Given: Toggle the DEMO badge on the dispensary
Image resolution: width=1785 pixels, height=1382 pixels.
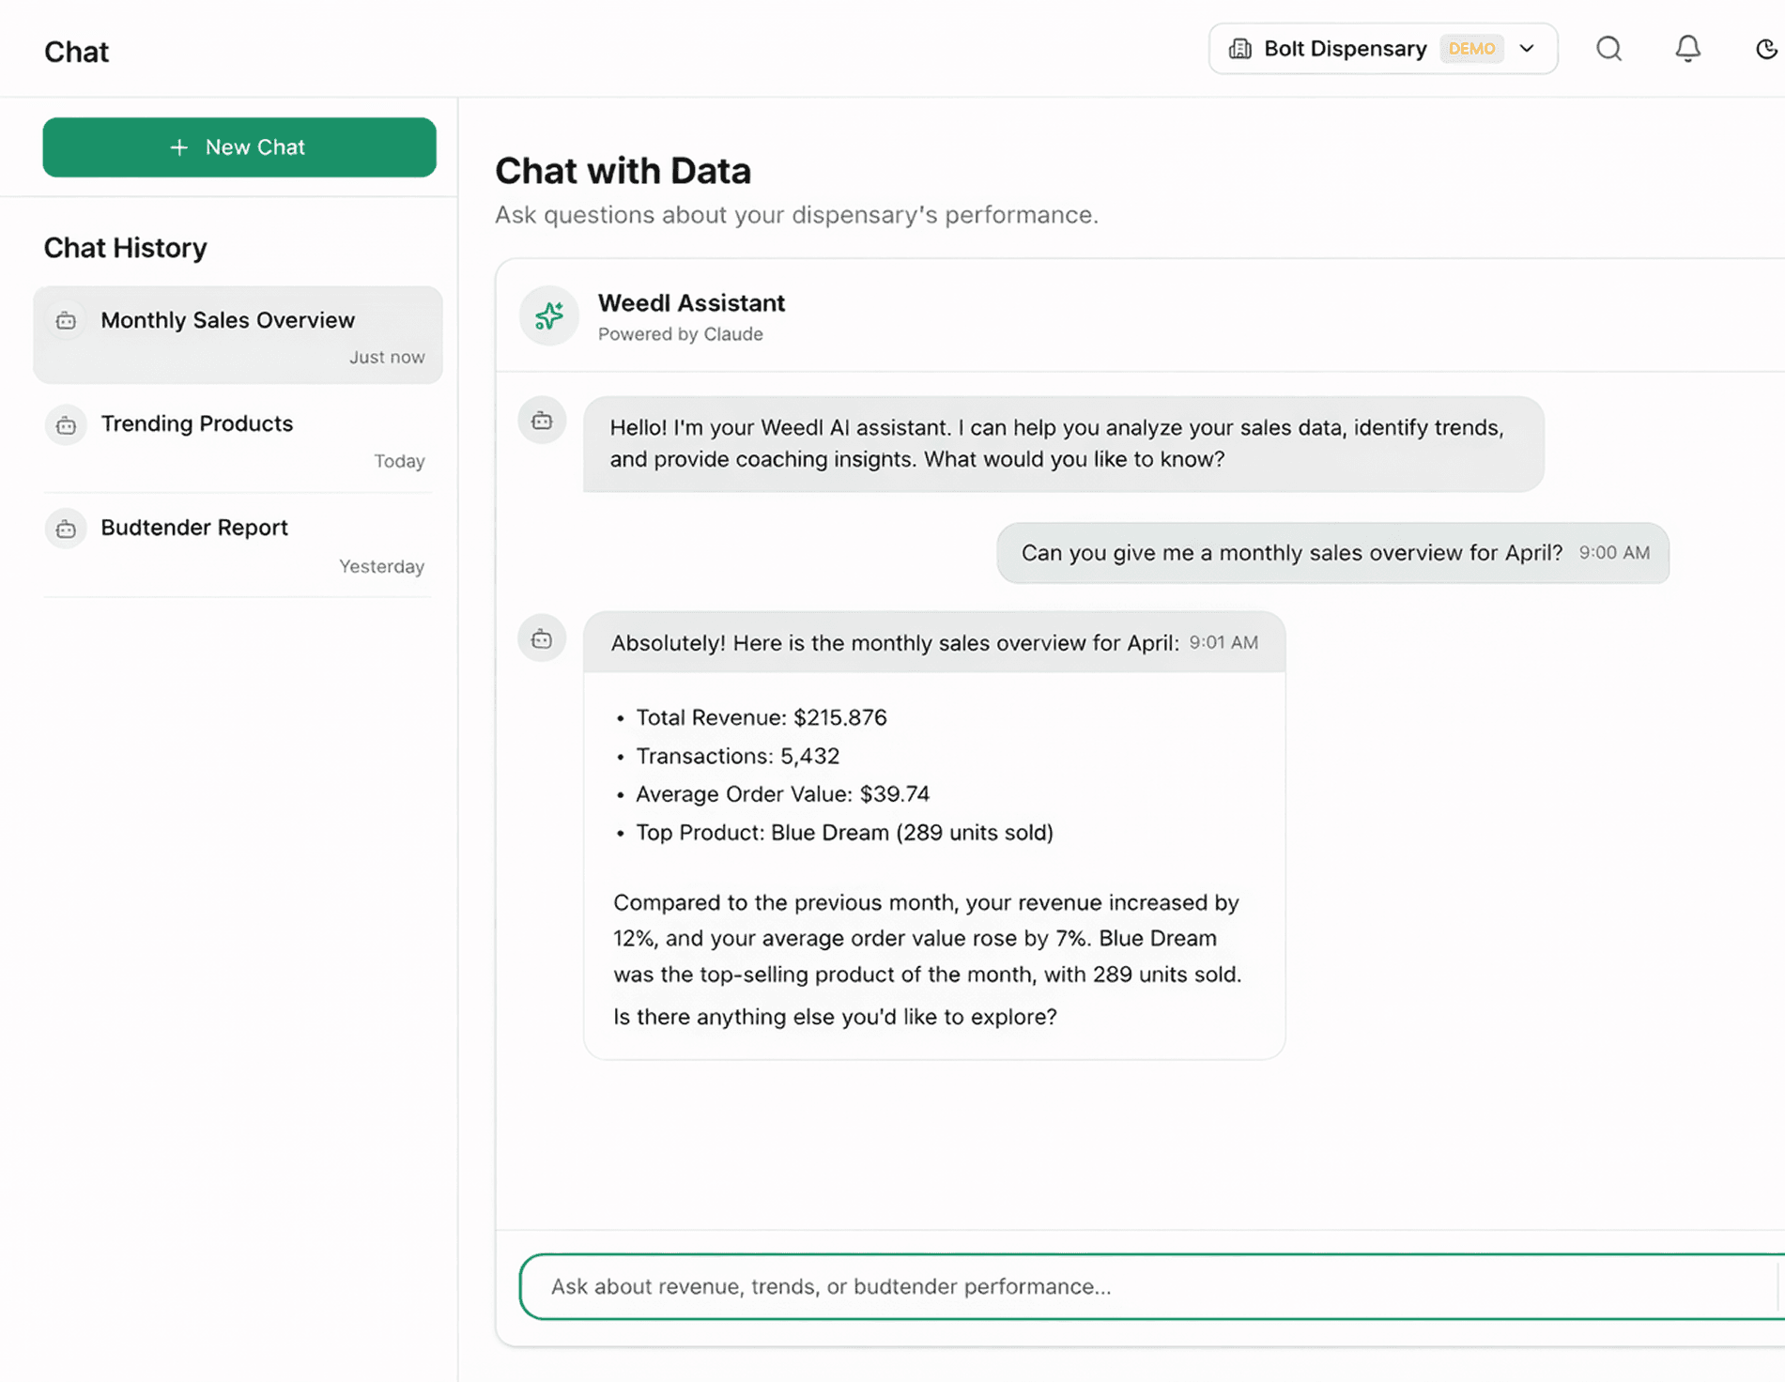Looking at the screenshot, I should pyautogui.click(x=1470, y=48).
